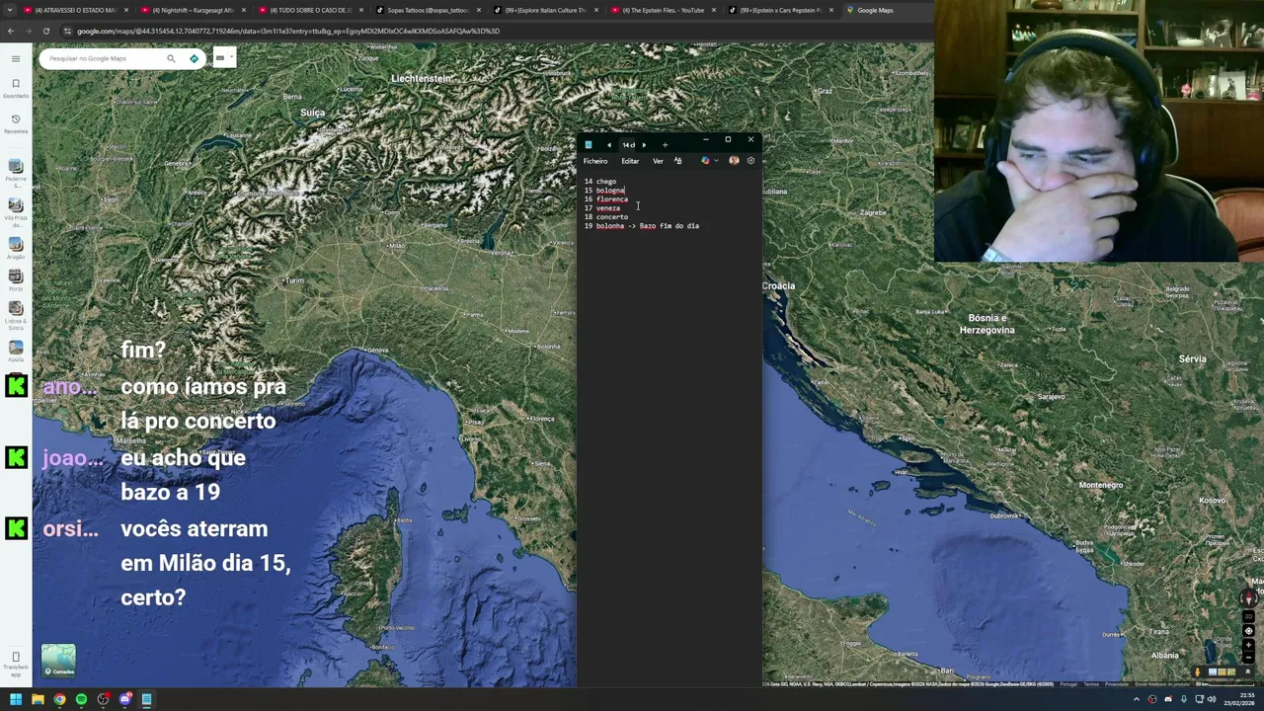Open Chrome from the taskbar
The width and height of the screenshot is (1264, 711).
59,699
